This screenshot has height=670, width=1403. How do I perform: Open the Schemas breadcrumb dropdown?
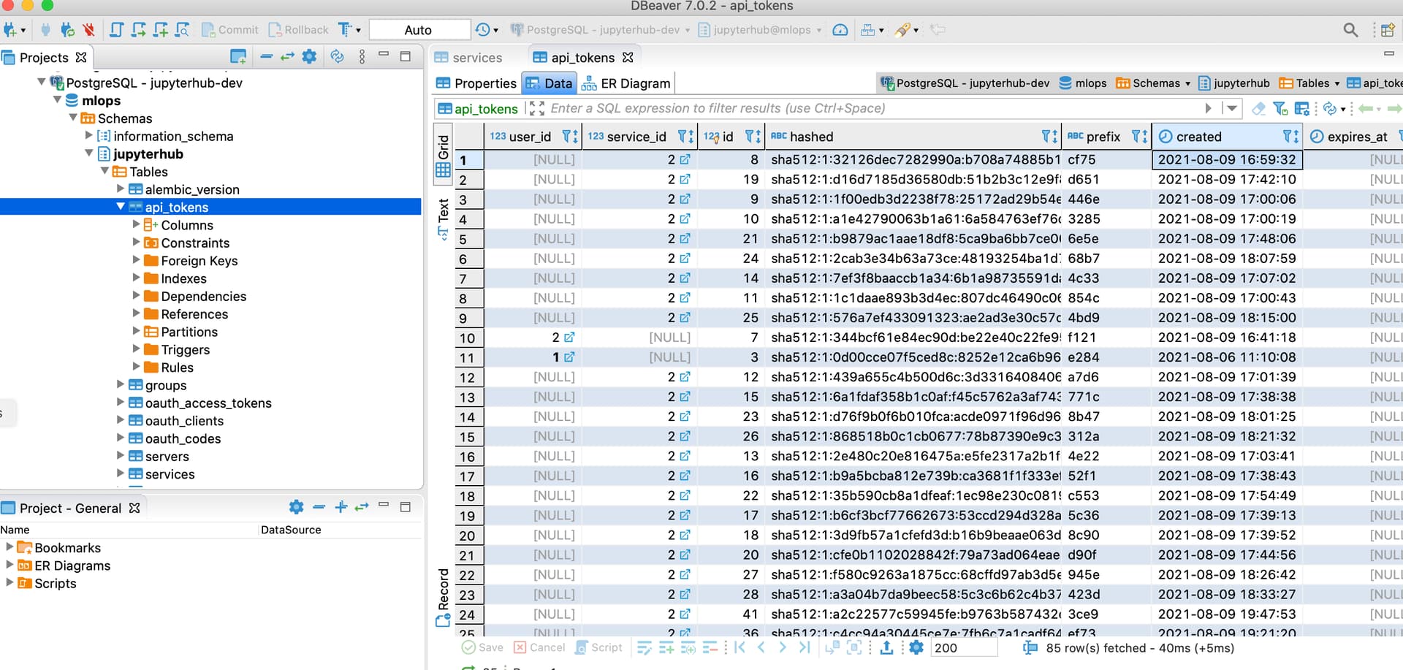(x=1187, y=83)
